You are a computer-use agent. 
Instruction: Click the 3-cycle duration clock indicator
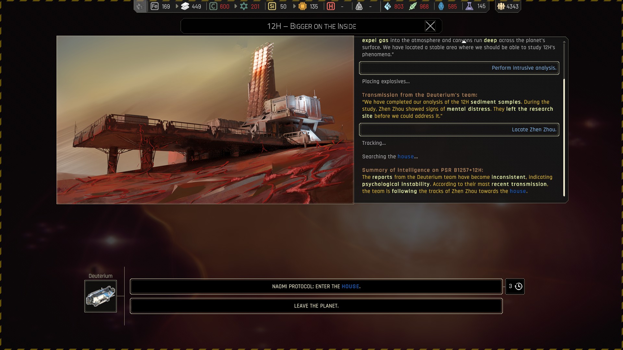coord(515,286)
